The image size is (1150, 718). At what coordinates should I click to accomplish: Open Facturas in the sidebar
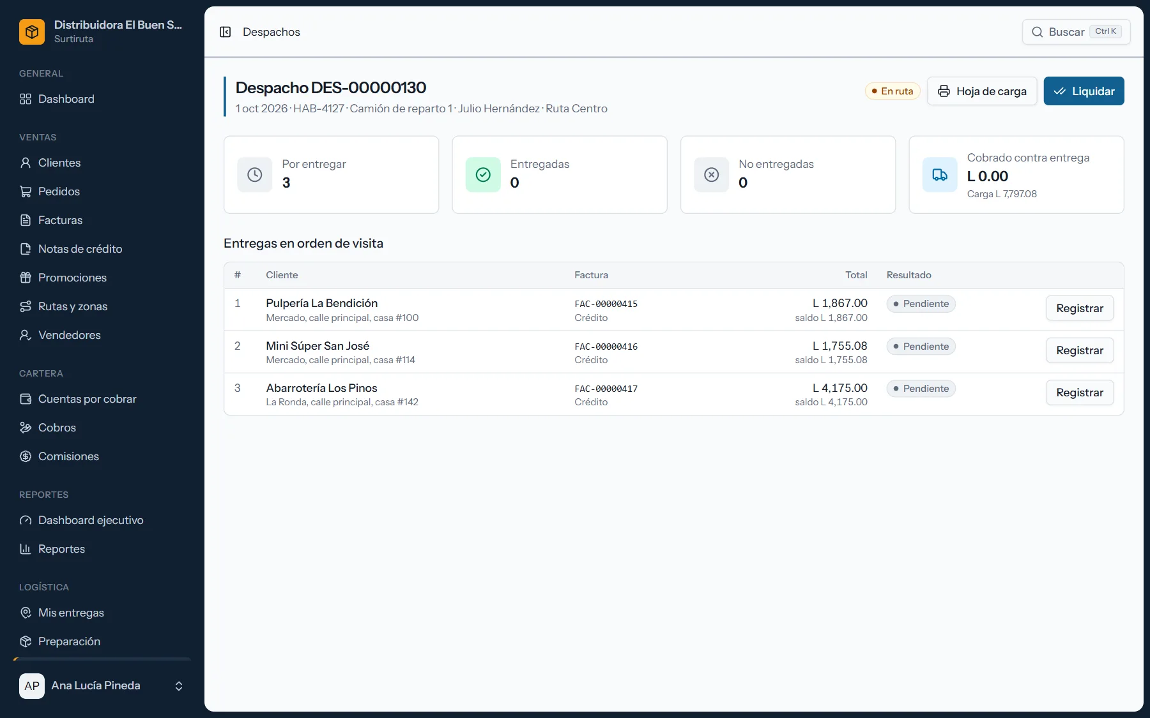coord(102,220)
